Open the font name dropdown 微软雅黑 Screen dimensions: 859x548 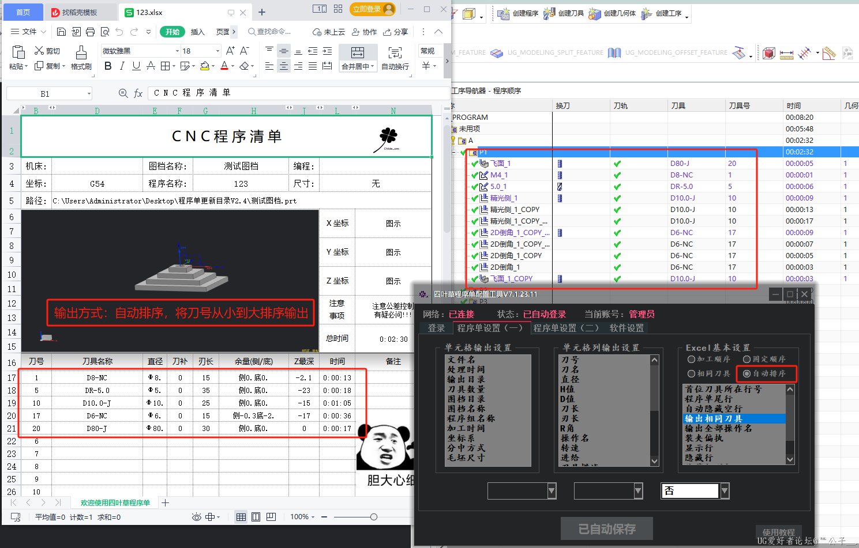pyautogui.click(x=178, y=51)
